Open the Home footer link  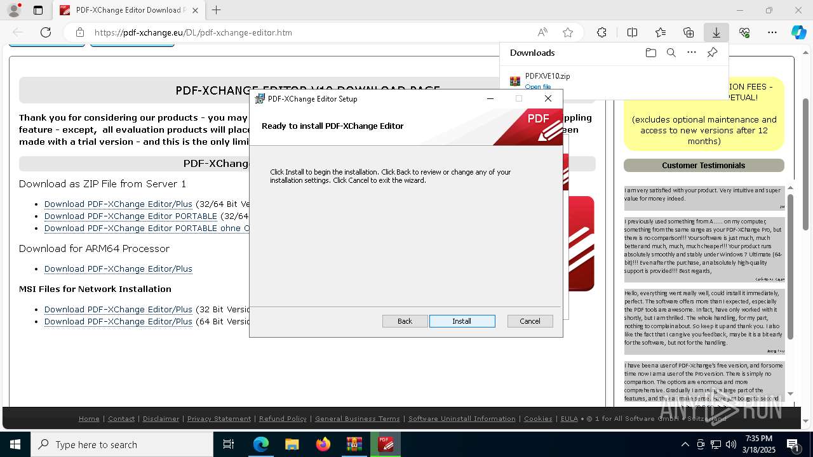[x=89, y=418]
